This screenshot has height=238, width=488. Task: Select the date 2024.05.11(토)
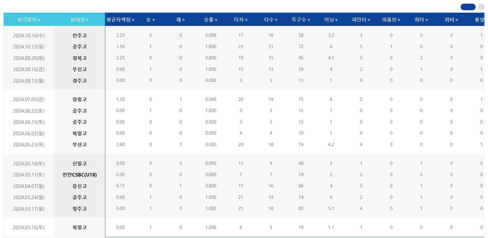[x=29, y=175]
